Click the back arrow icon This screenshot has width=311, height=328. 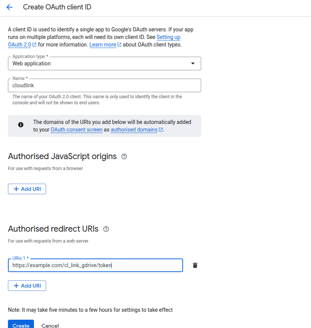point(9,7)
